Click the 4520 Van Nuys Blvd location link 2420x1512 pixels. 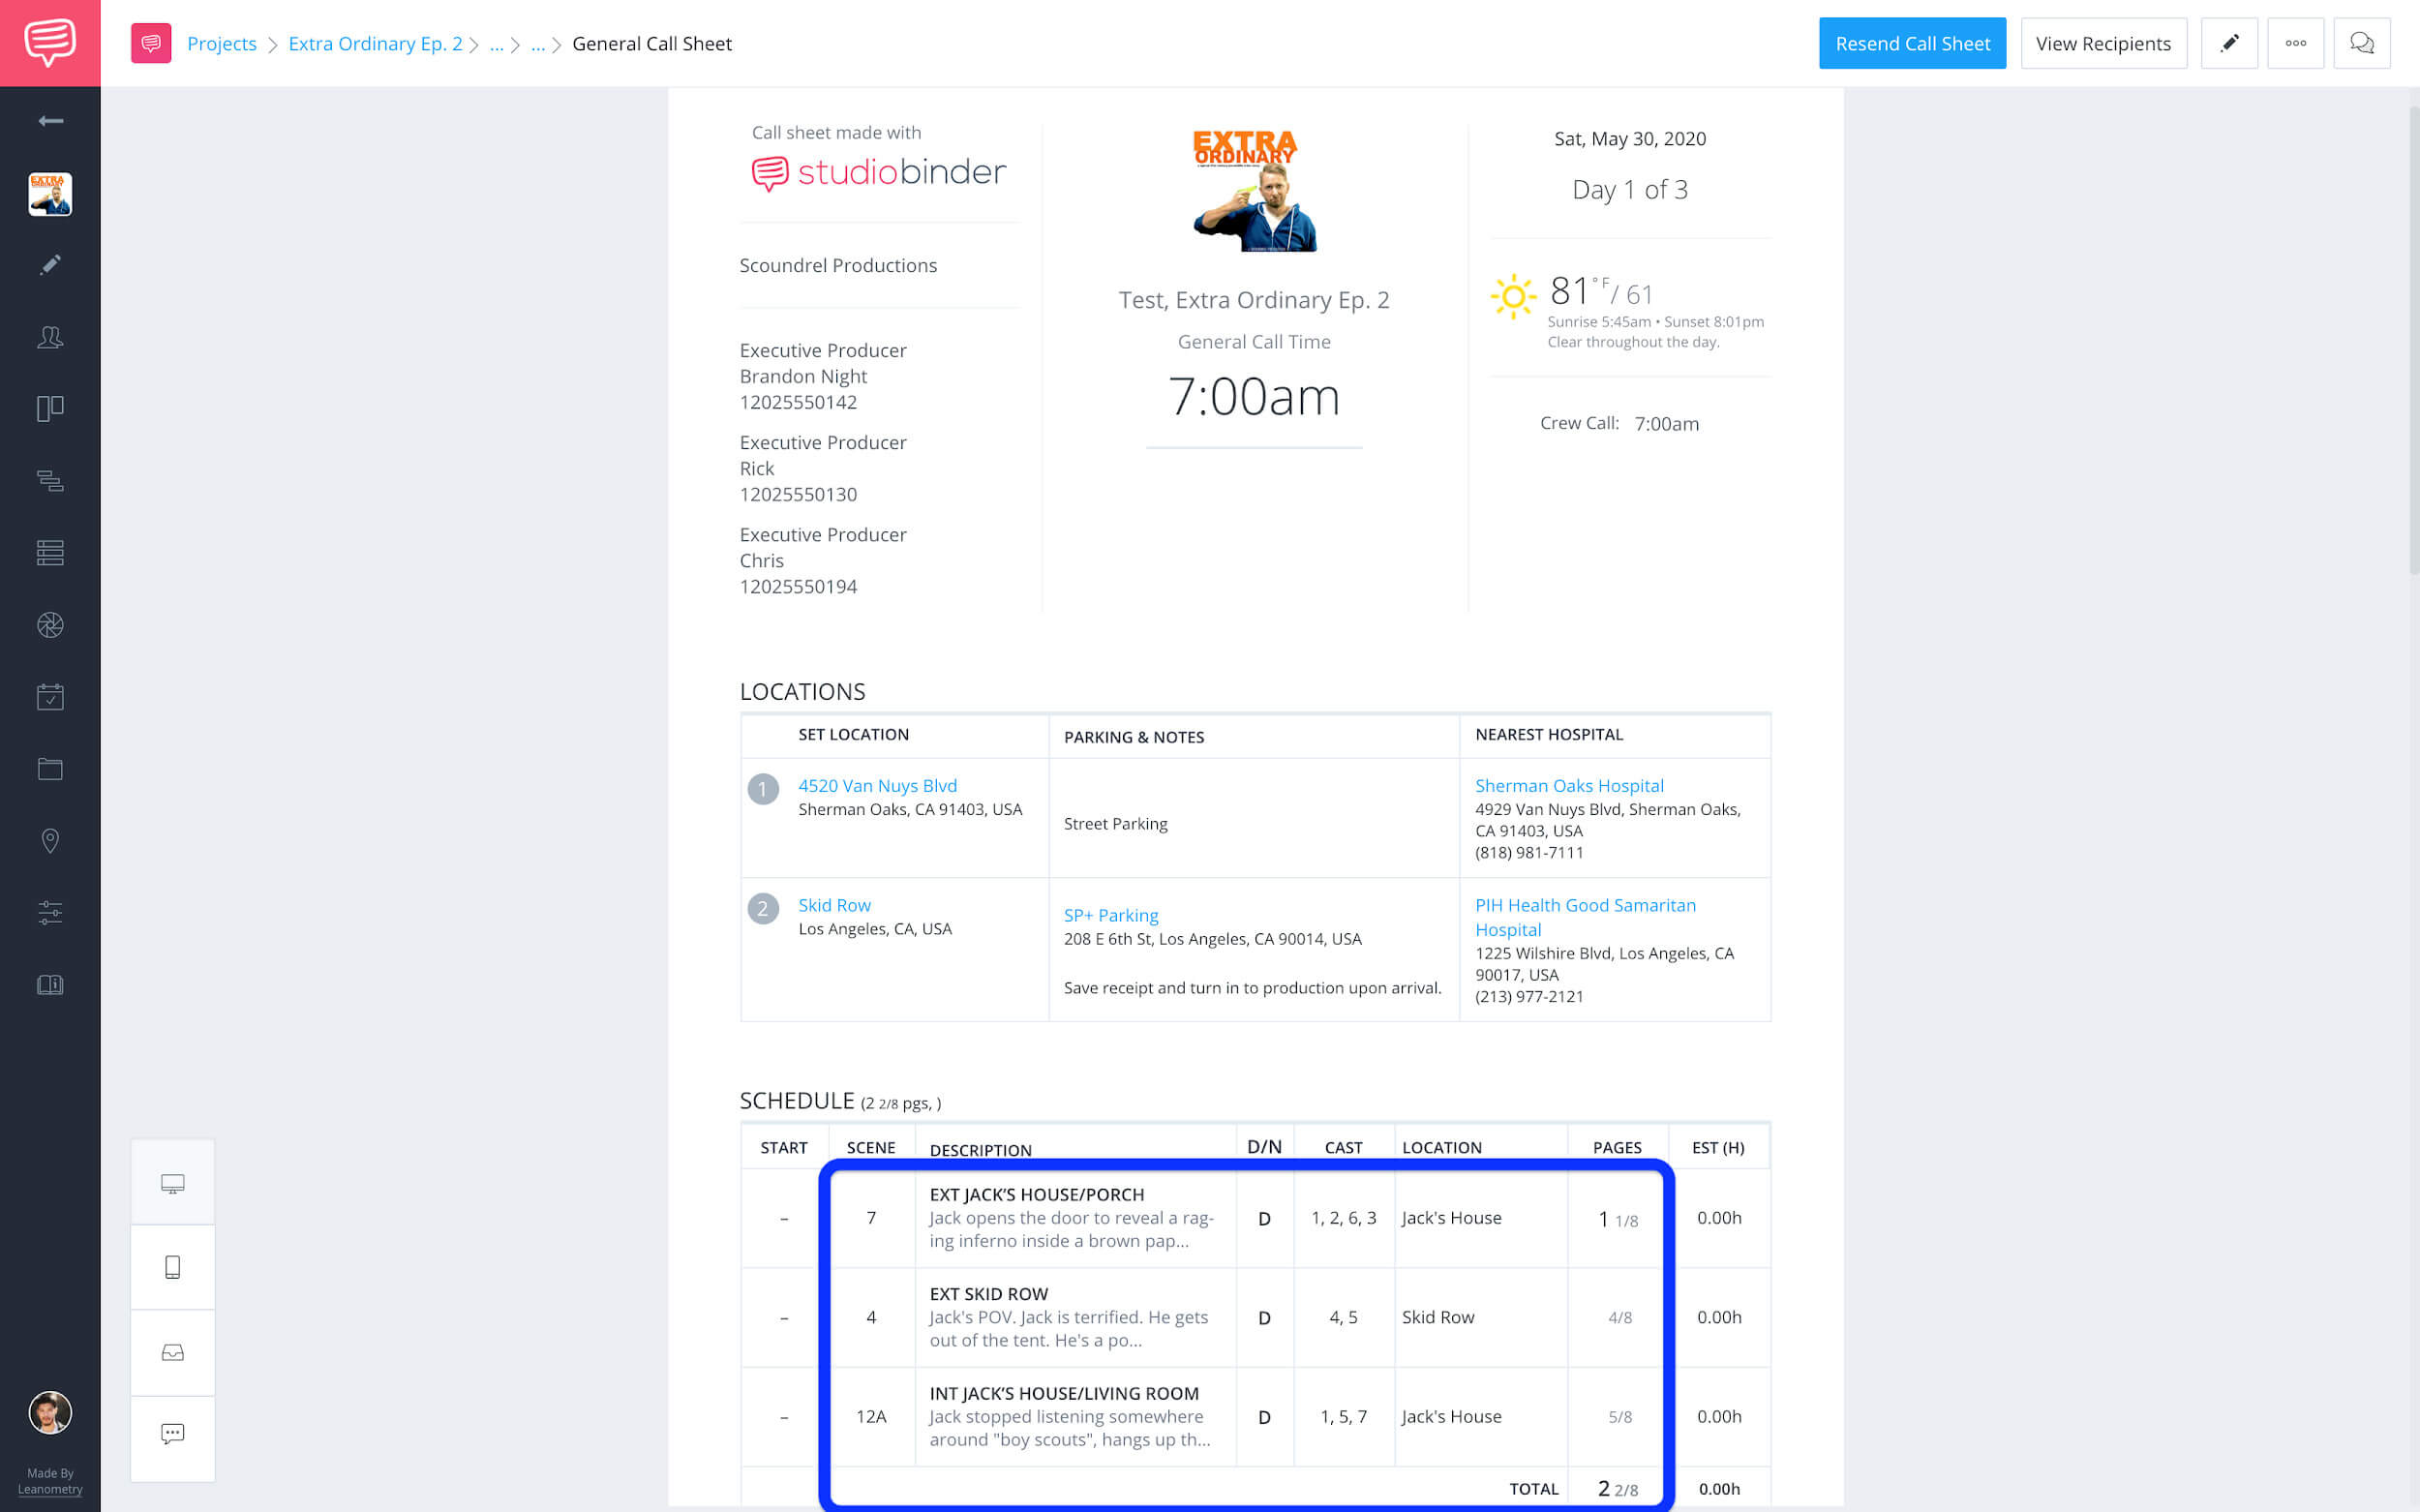coord(876,784)
